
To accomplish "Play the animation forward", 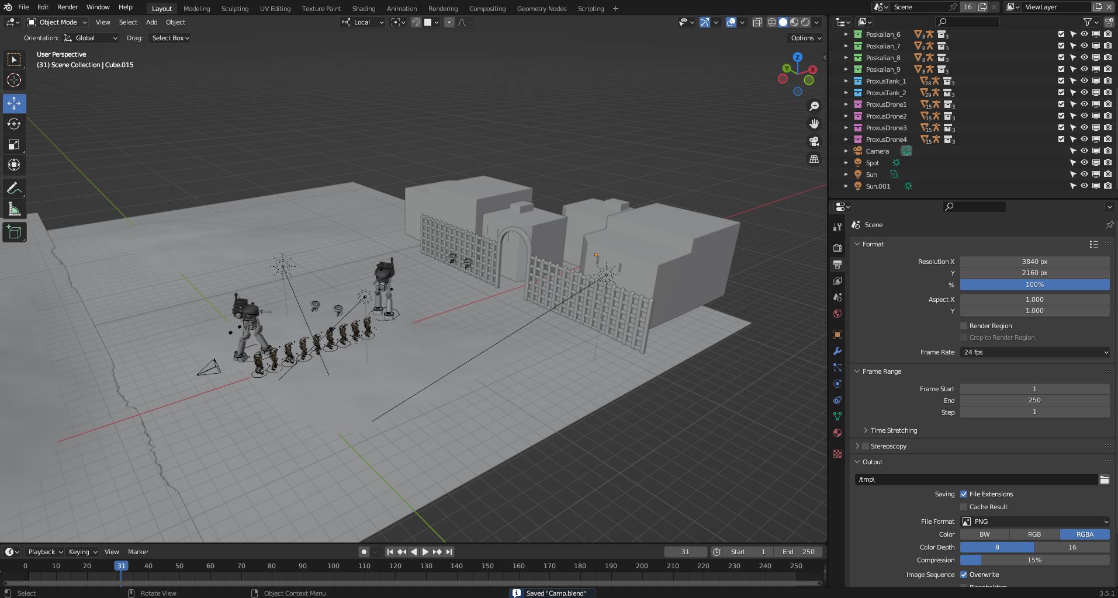I will click(425, 552).
